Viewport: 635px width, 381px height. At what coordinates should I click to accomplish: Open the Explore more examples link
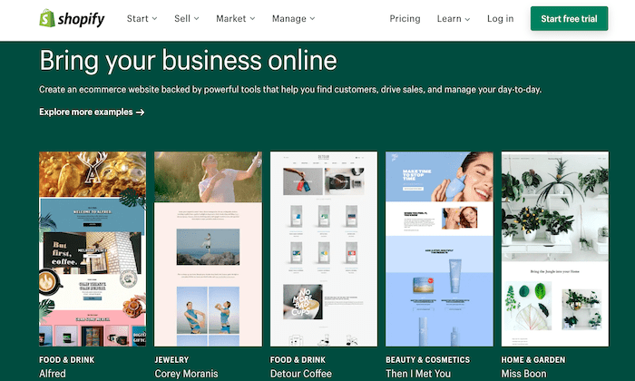pos(92,112)
